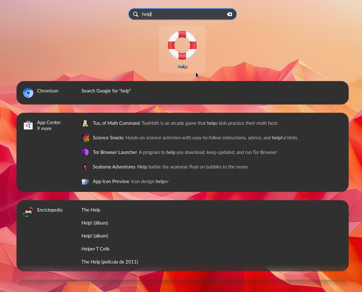Click the TuxMath arcade game description
This screenshot has width=362, height=292.
point(210,123)
